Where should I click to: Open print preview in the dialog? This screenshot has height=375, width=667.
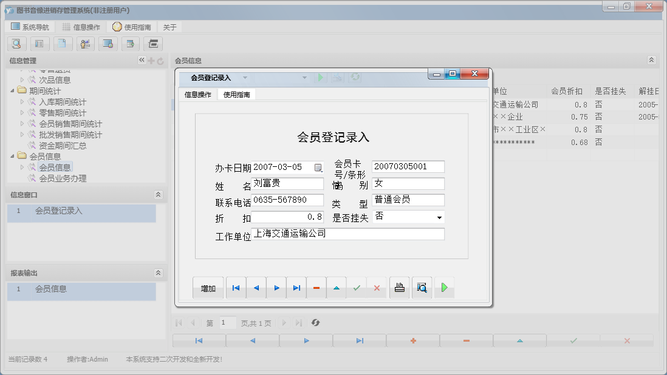point(422,287)
